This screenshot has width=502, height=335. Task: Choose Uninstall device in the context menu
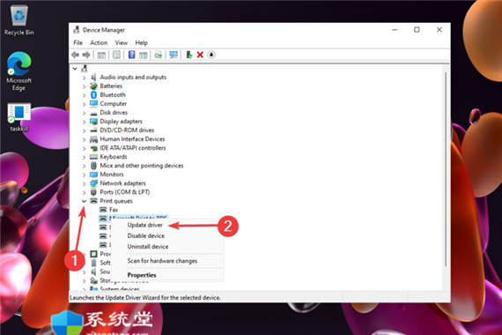coord(148,247)
